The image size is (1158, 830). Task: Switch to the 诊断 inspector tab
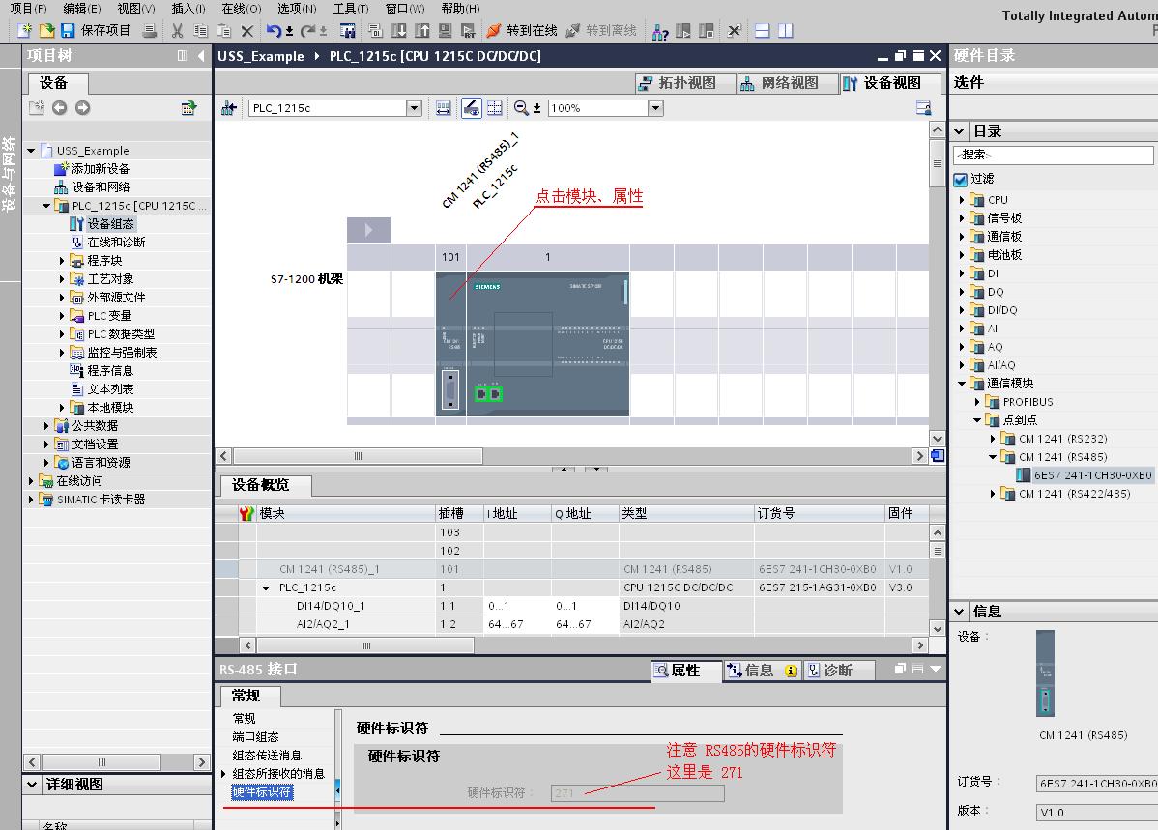838,671
